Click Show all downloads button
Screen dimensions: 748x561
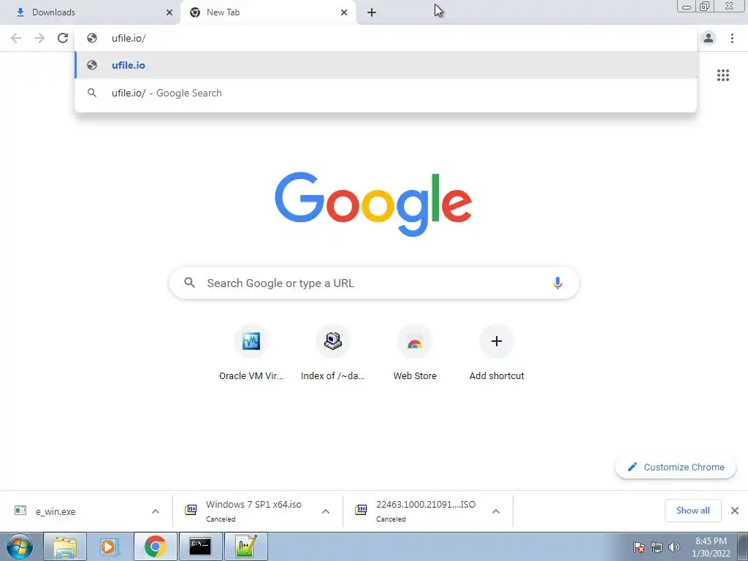[x=692, y=511]
